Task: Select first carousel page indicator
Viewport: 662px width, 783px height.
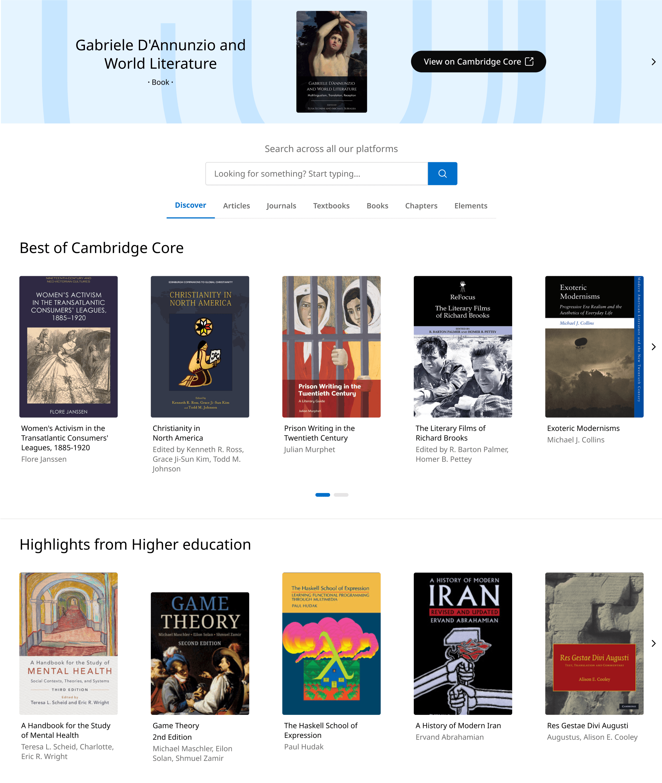Action: tap(322, 495)
